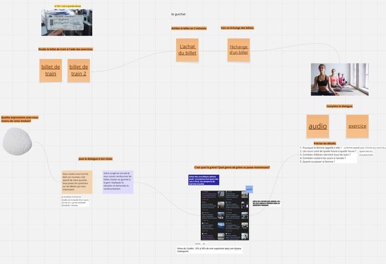
Task: Select the white stone image
Action: click(17, 142)
